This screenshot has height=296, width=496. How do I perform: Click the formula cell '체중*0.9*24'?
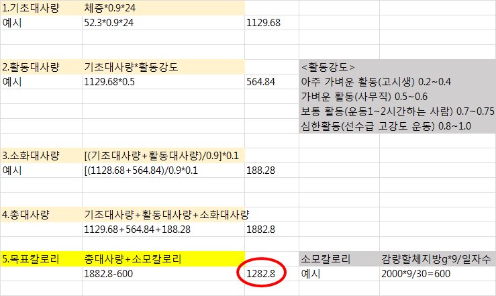coord(163,8)
